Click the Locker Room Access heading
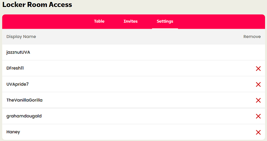The width and height of the screenshot is (267, 141). click(37, 4)
